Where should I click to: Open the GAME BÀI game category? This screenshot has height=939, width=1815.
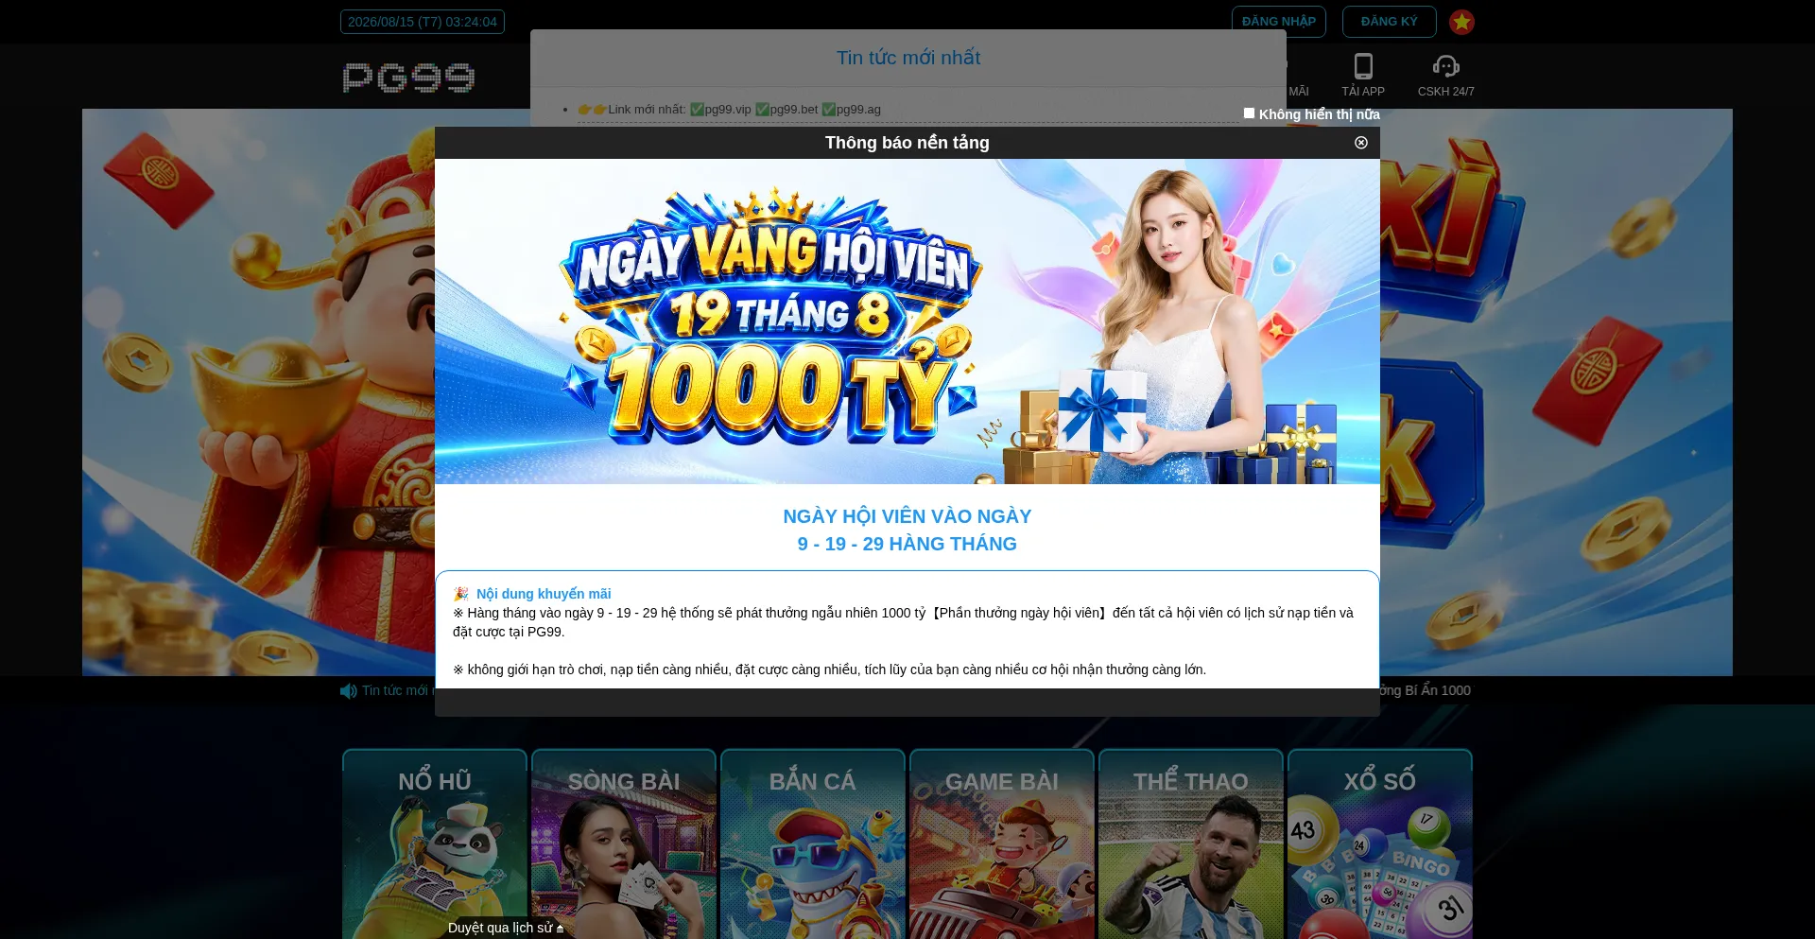point(1002,843)
